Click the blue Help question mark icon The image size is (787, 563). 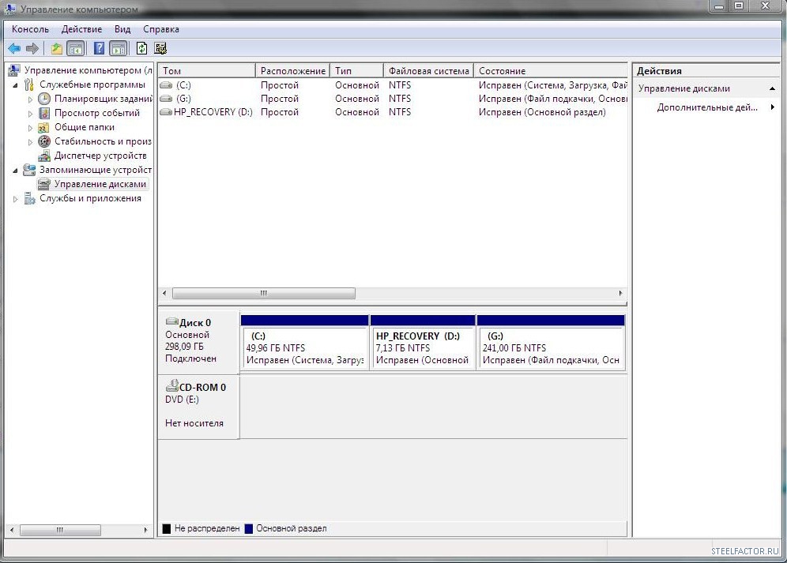[100, 48]
